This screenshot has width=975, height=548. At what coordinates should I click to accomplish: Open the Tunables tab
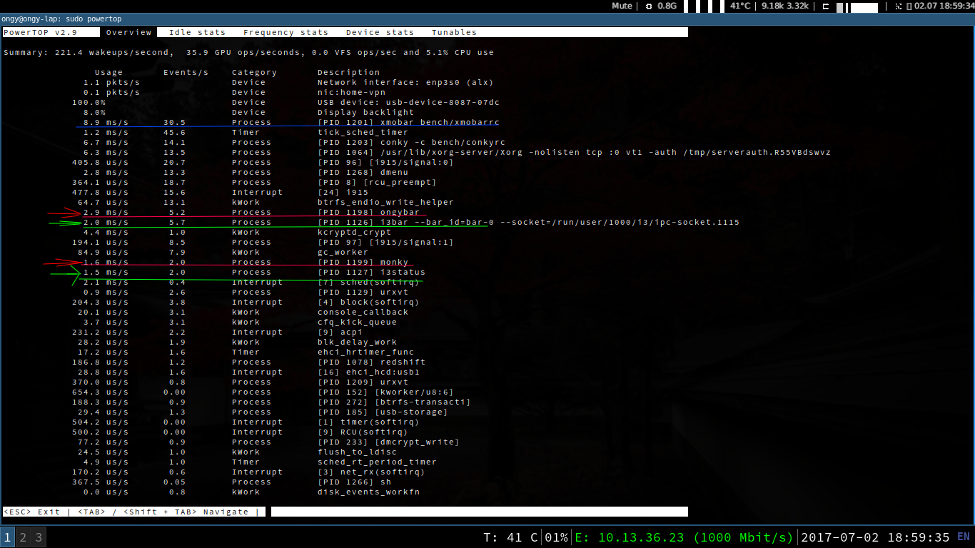454,32
